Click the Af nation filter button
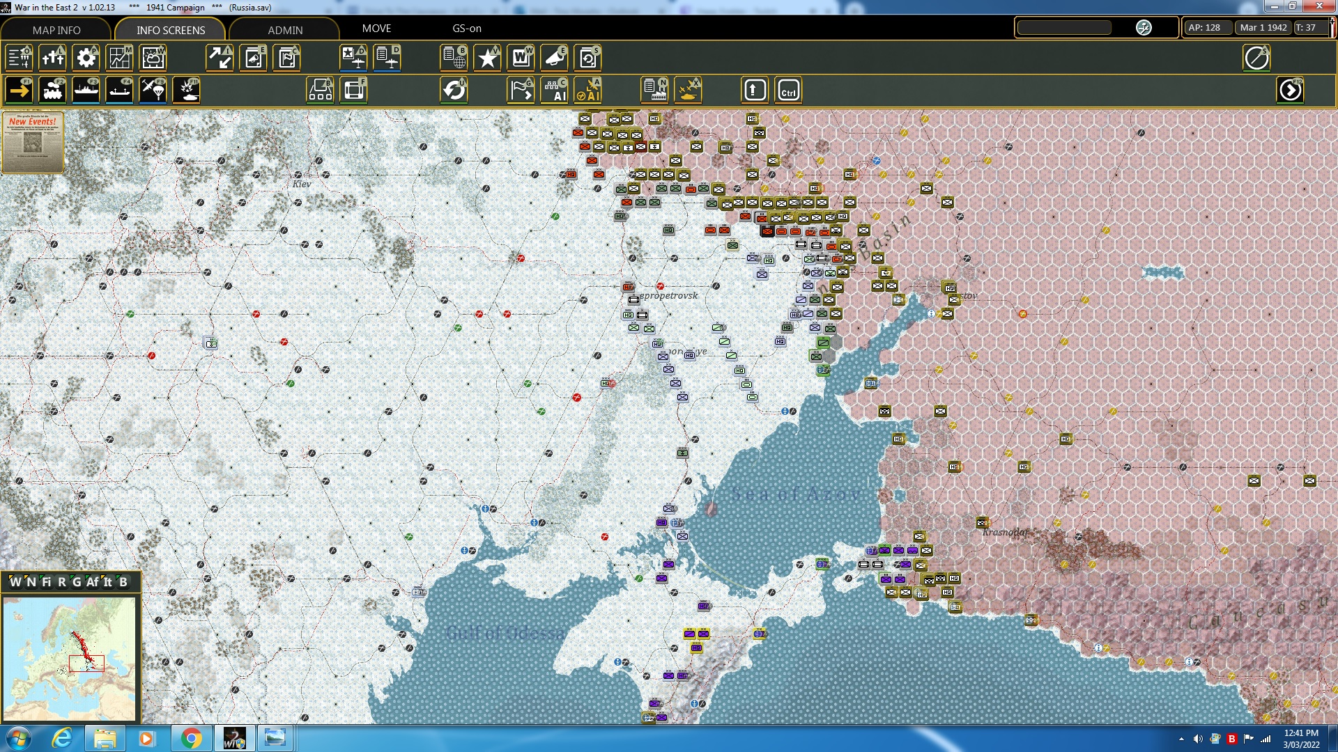The height and width of the screenshot is (752, 1338). (x=93, y=582)
